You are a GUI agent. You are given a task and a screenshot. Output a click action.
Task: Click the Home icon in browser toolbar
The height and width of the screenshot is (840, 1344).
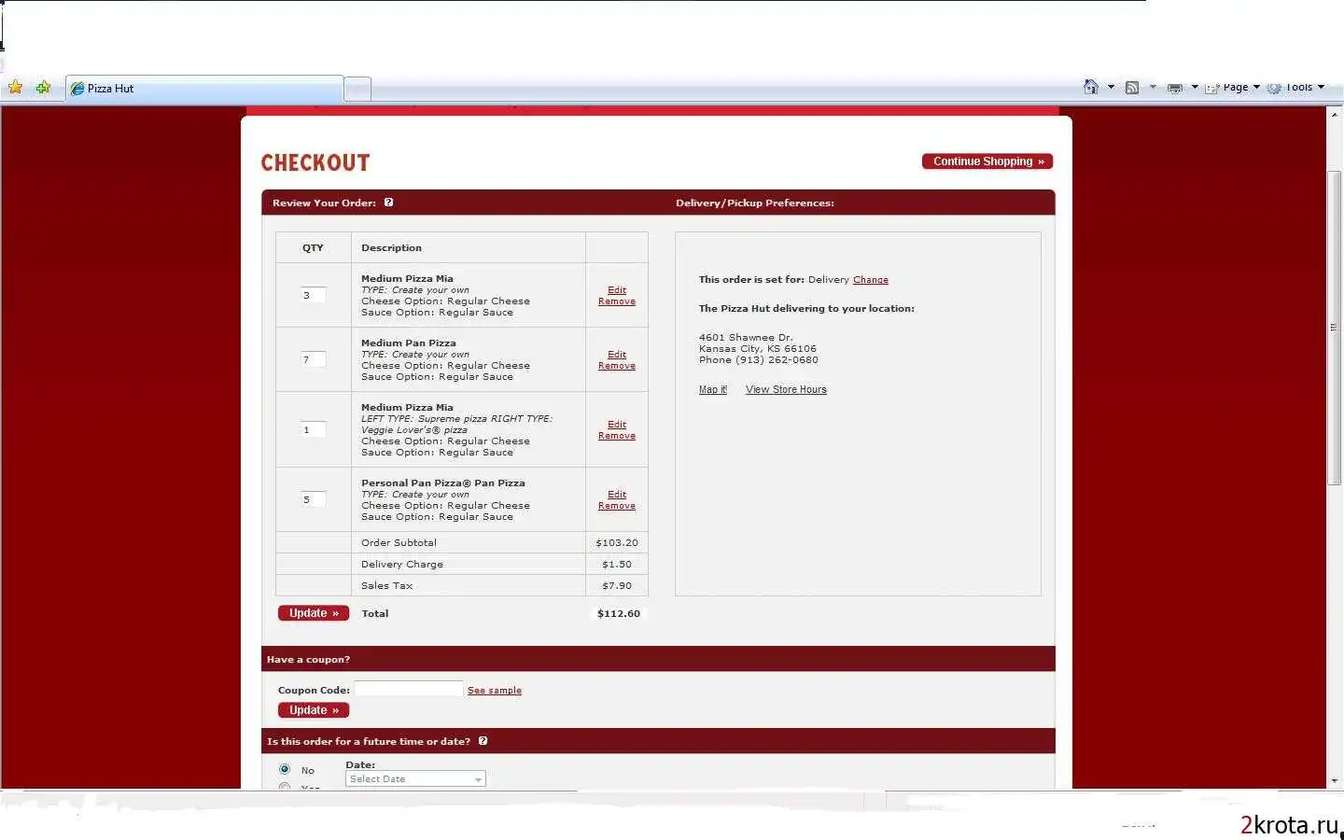click(x=1090, y=87)
